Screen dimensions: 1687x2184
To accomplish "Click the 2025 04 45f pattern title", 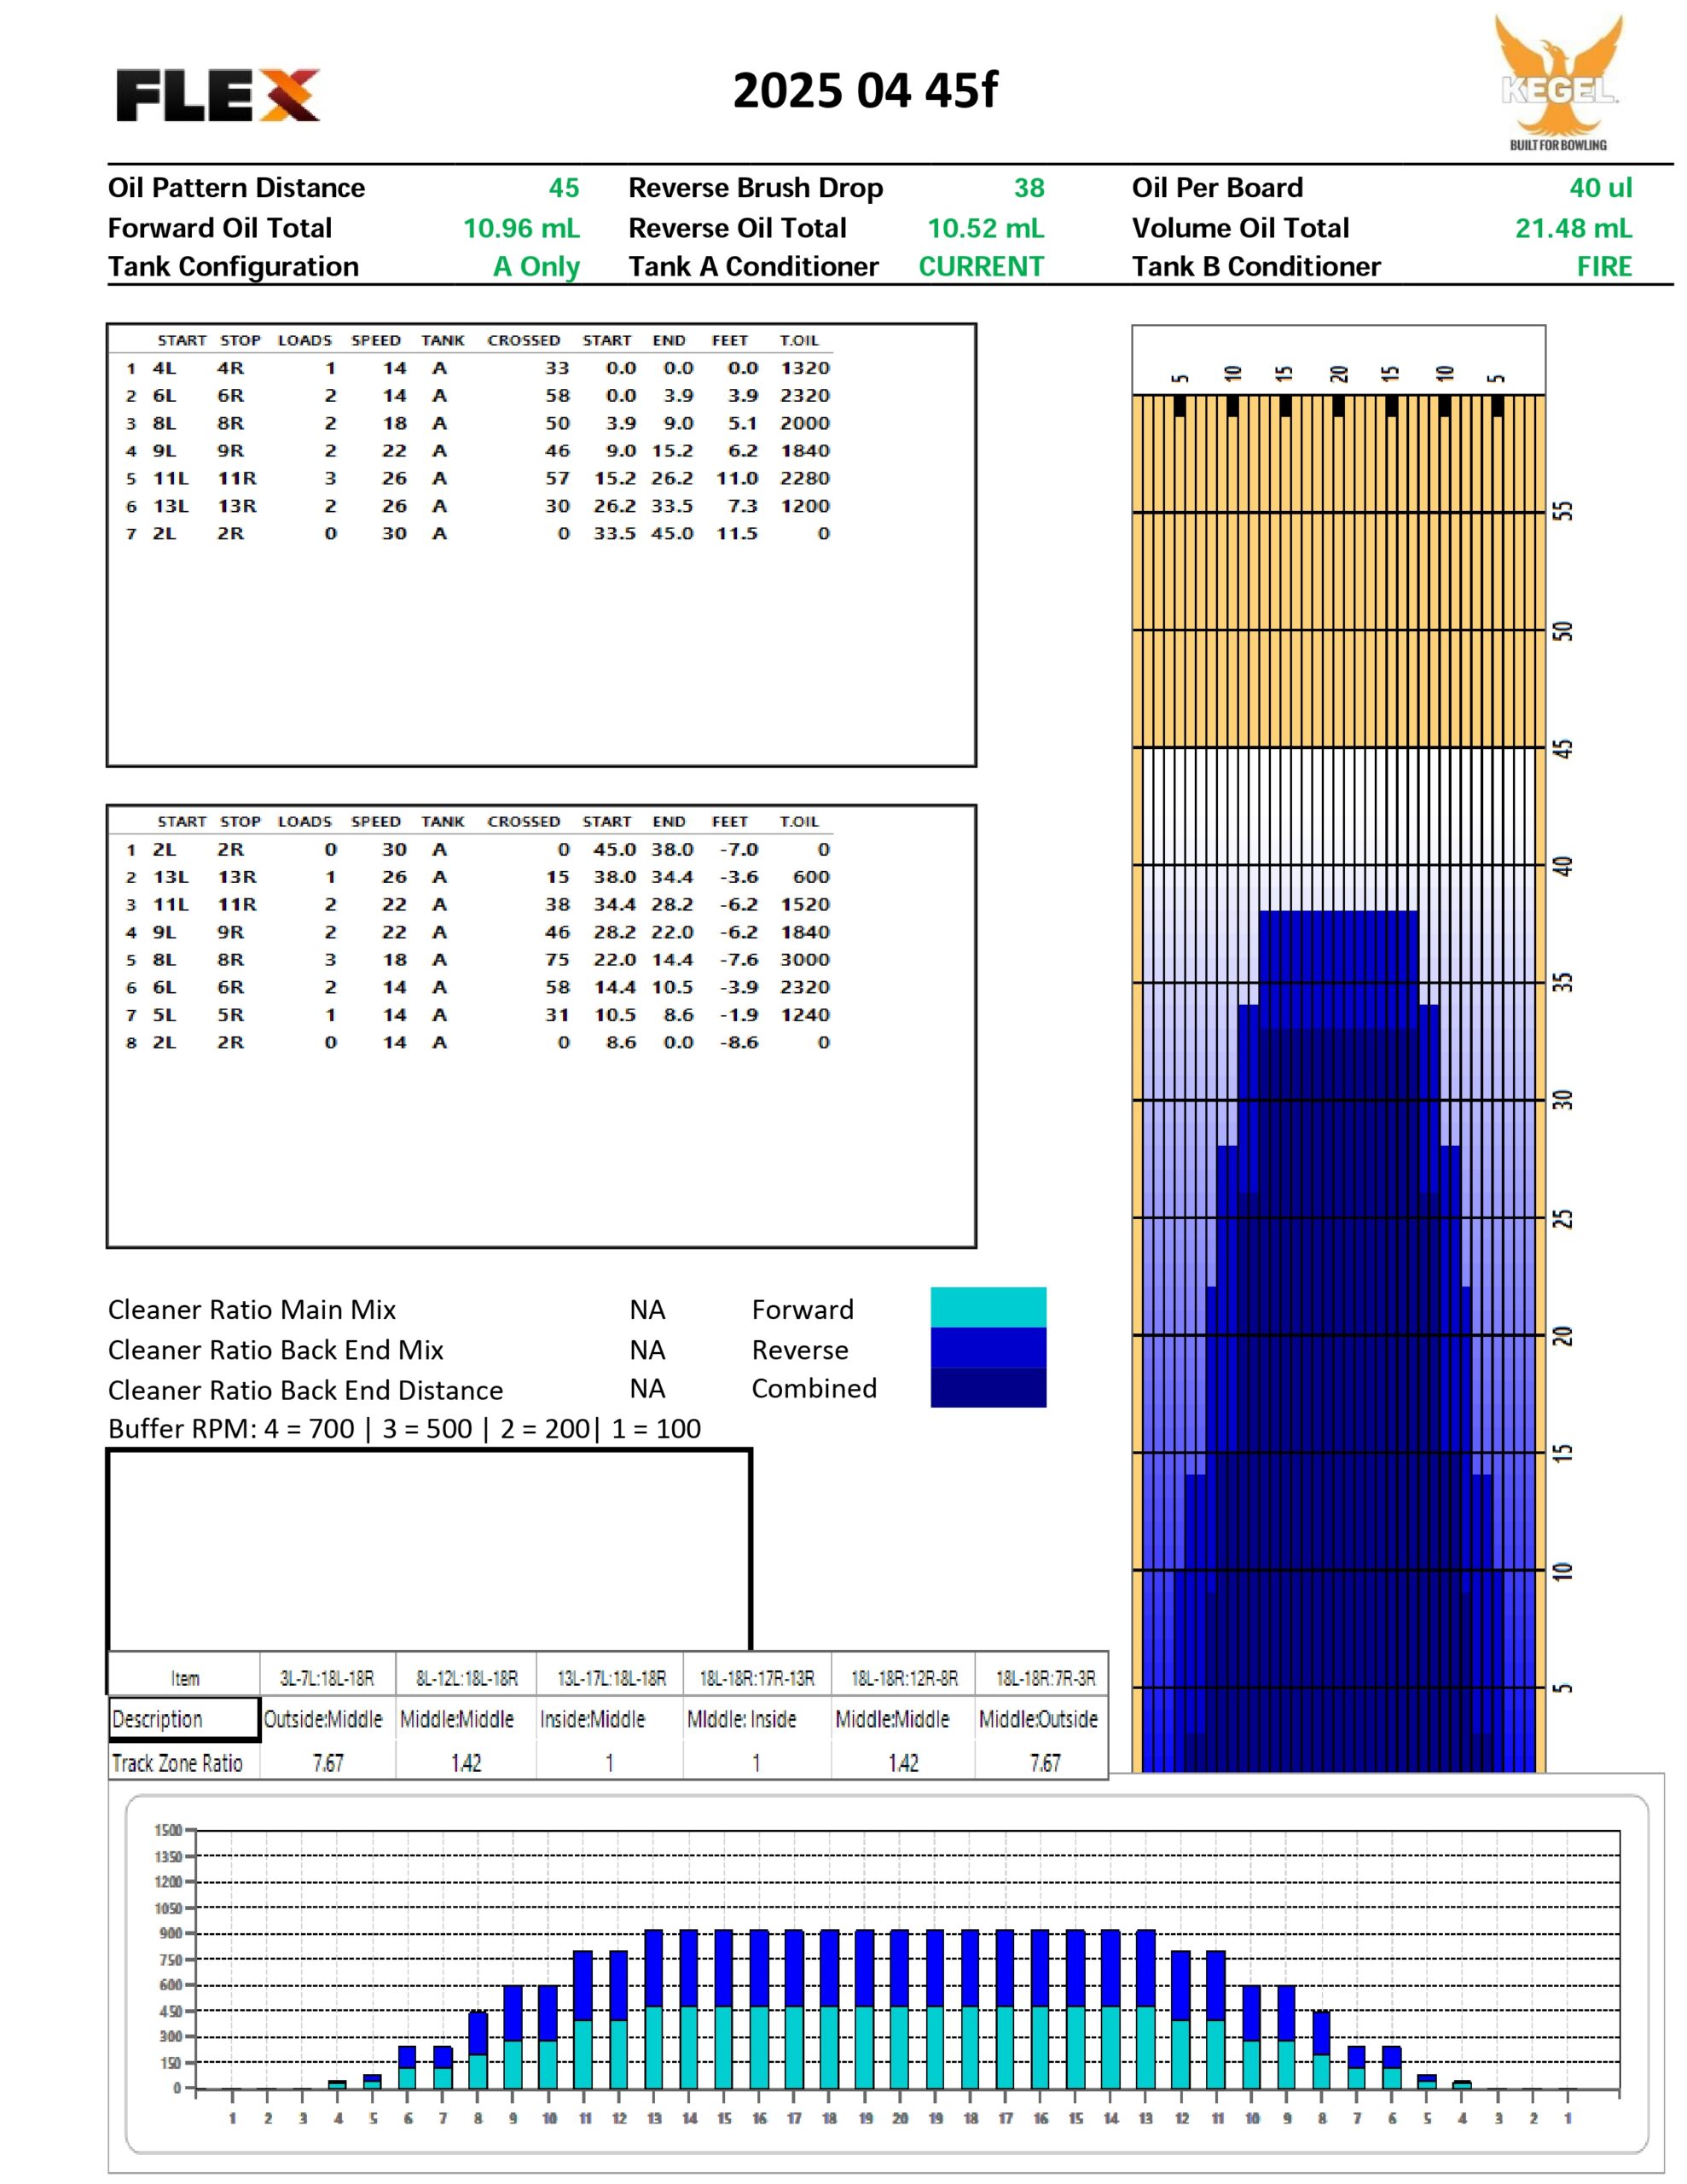I will [865, 91].
